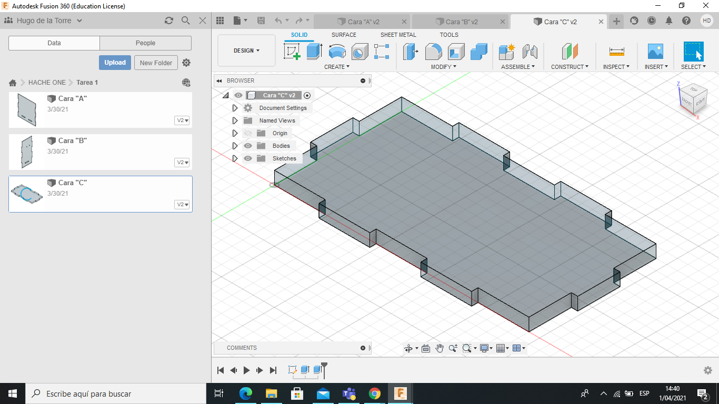Viewport: 719px width, 404px height.
Task: Open the V2 version dropdown for Cara "A"
Action: coord(183,120)
